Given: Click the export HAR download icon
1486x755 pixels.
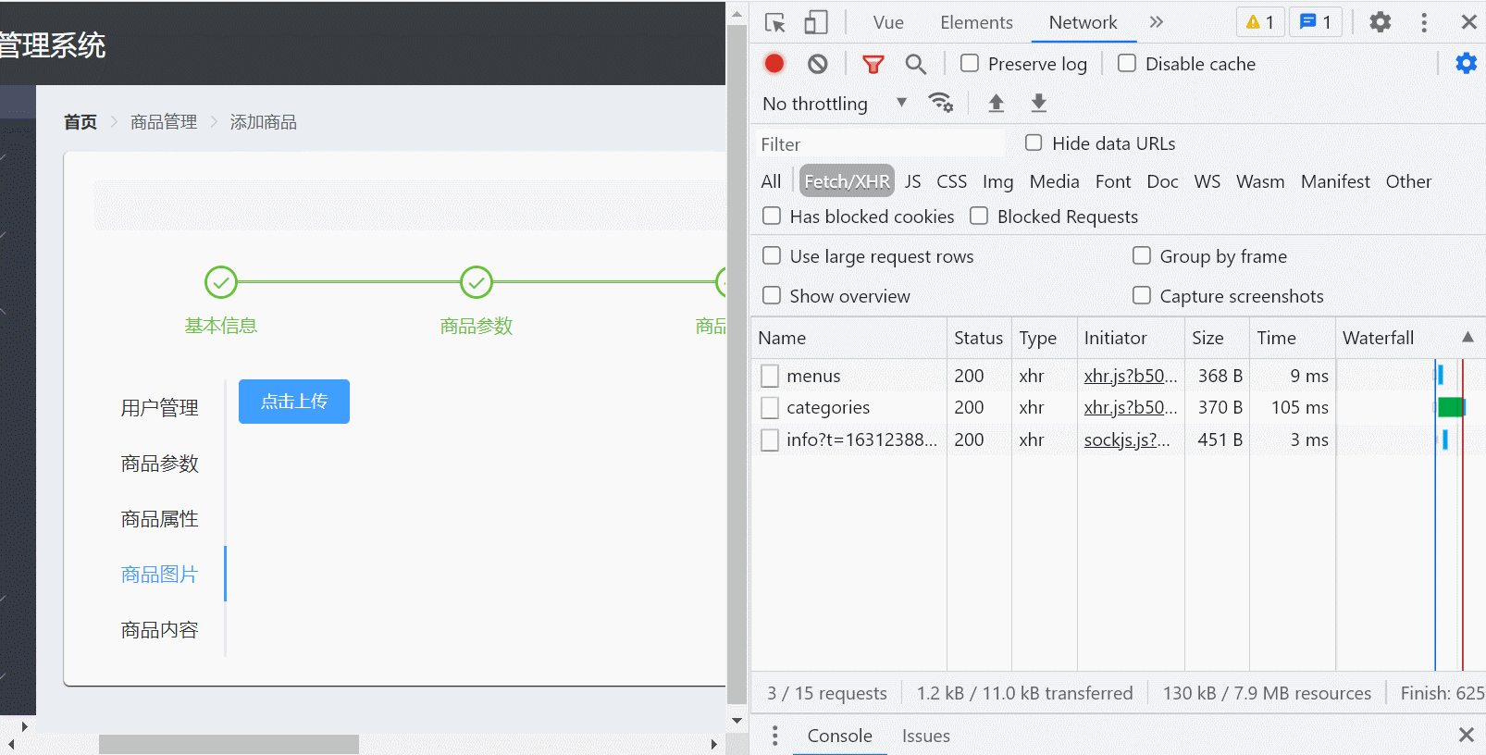Looking at the screenshot, I should pos(1038,104).
